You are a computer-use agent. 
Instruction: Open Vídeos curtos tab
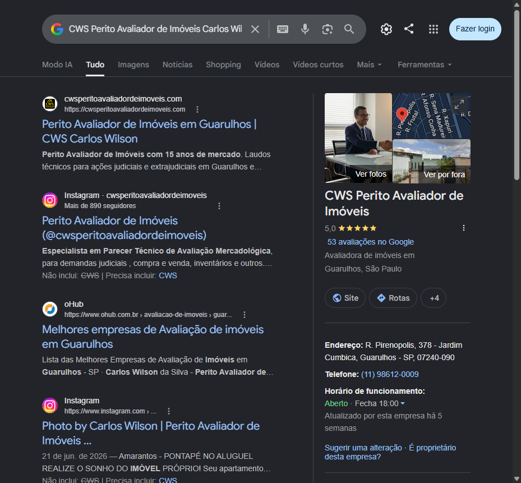click(318, 65)
